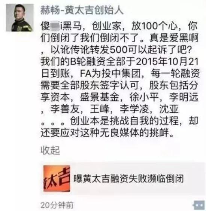Image resolution: width=206 pixels, height=211 pixels.
Task: Click the phrase 真是爱黑啊 in the post
Action: [x=174, y=38]
